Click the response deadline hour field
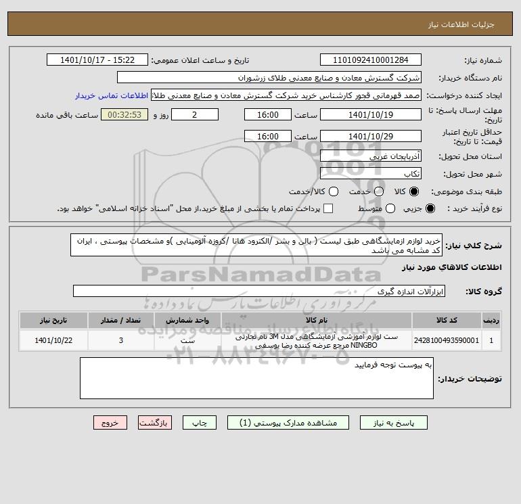The width and height of the screenshot is (521, 504). [268, 114]
